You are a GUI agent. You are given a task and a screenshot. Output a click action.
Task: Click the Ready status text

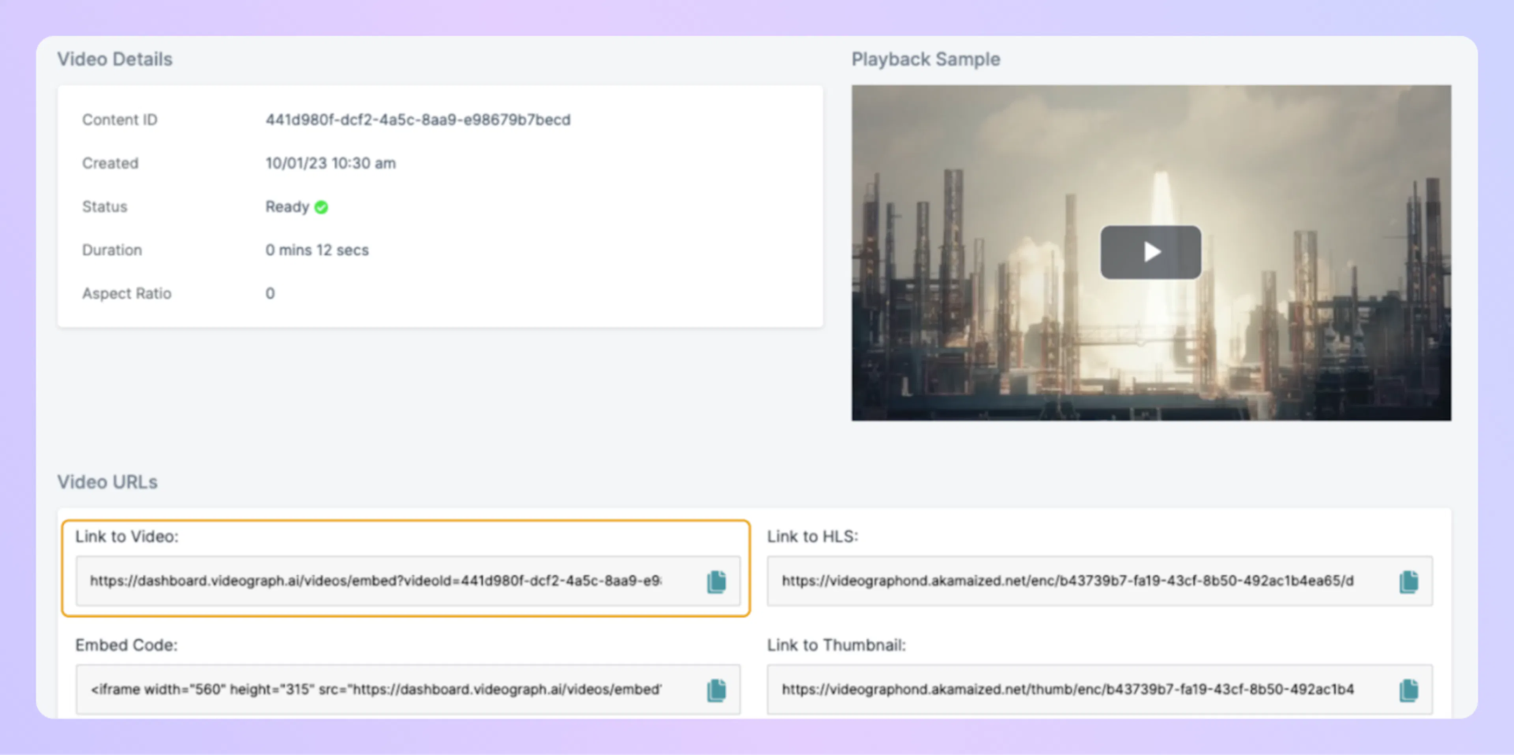[x=287, y=207]
